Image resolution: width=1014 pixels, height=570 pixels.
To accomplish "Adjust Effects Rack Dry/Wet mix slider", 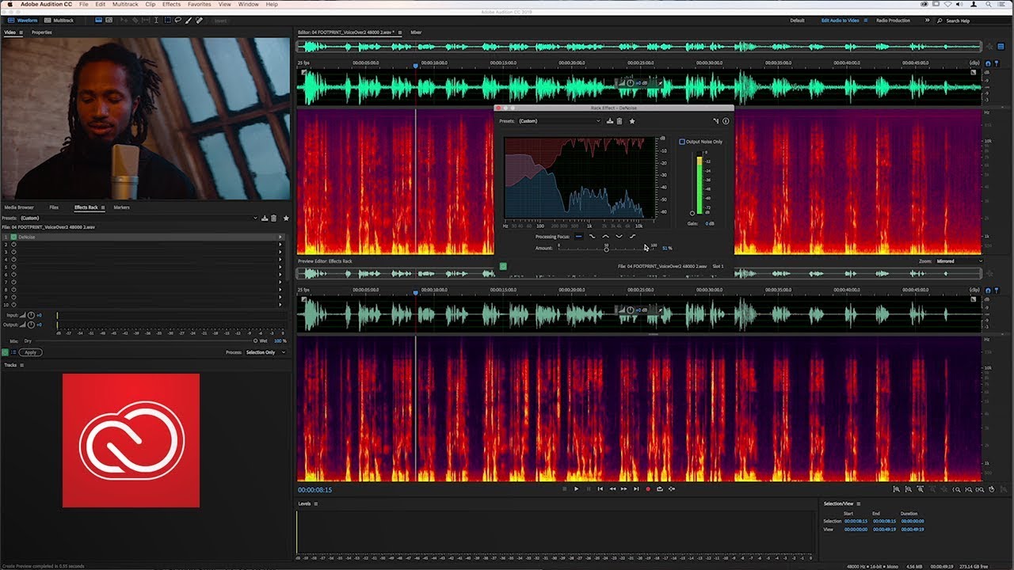I will point(256,341).
